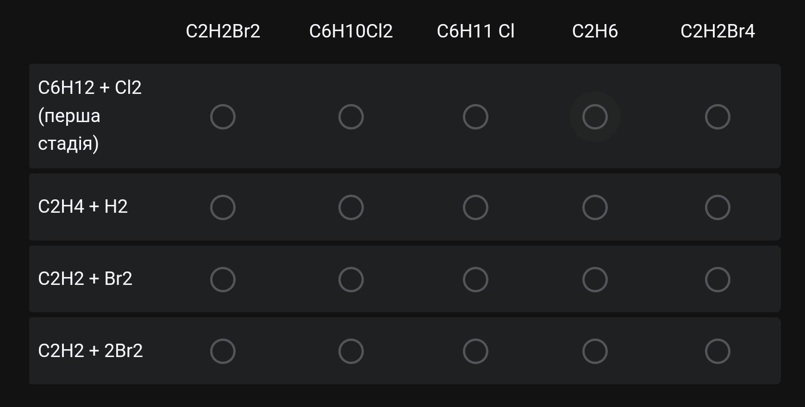Select C2H6 for the C2H2 + Br2 row

[x=595, y=279]
